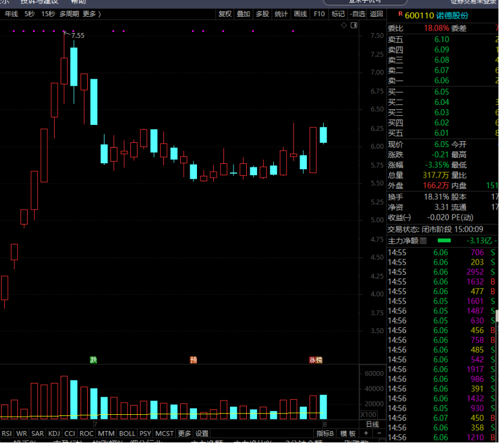Switch chart period to 年线
The width and height of the screenshot is (499, 443).
point(11,14)
